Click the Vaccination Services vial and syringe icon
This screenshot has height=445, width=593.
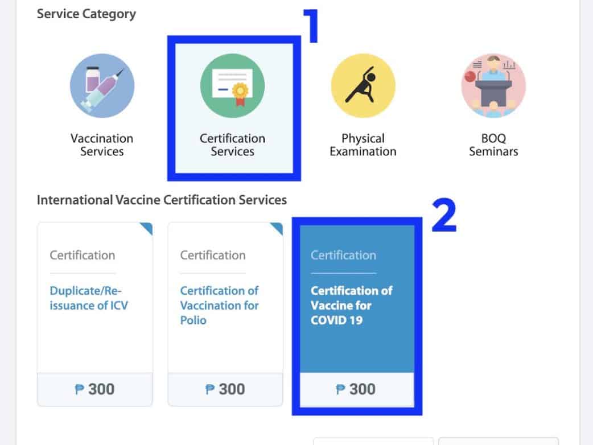click(x=102, y=85)
